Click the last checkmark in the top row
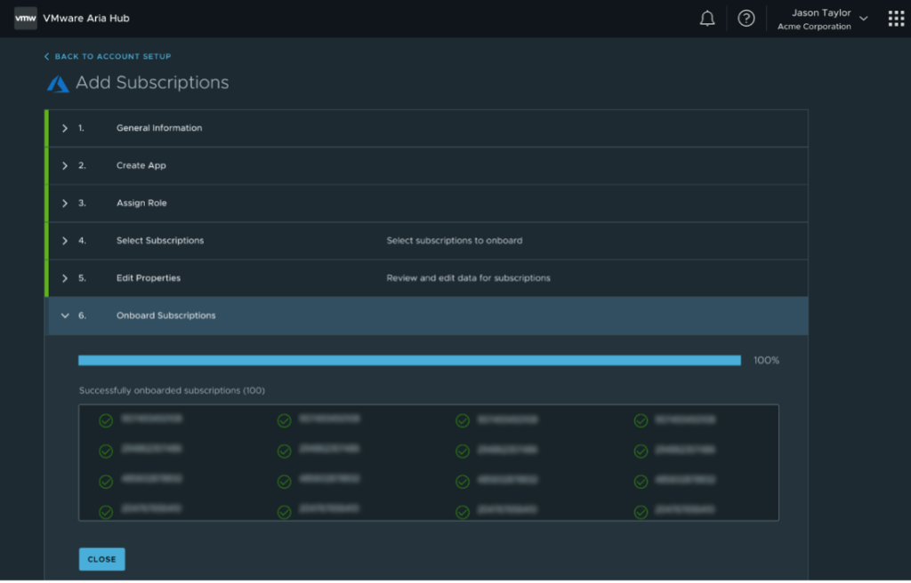This screenshot has height=583, width=911. (641, 420)
